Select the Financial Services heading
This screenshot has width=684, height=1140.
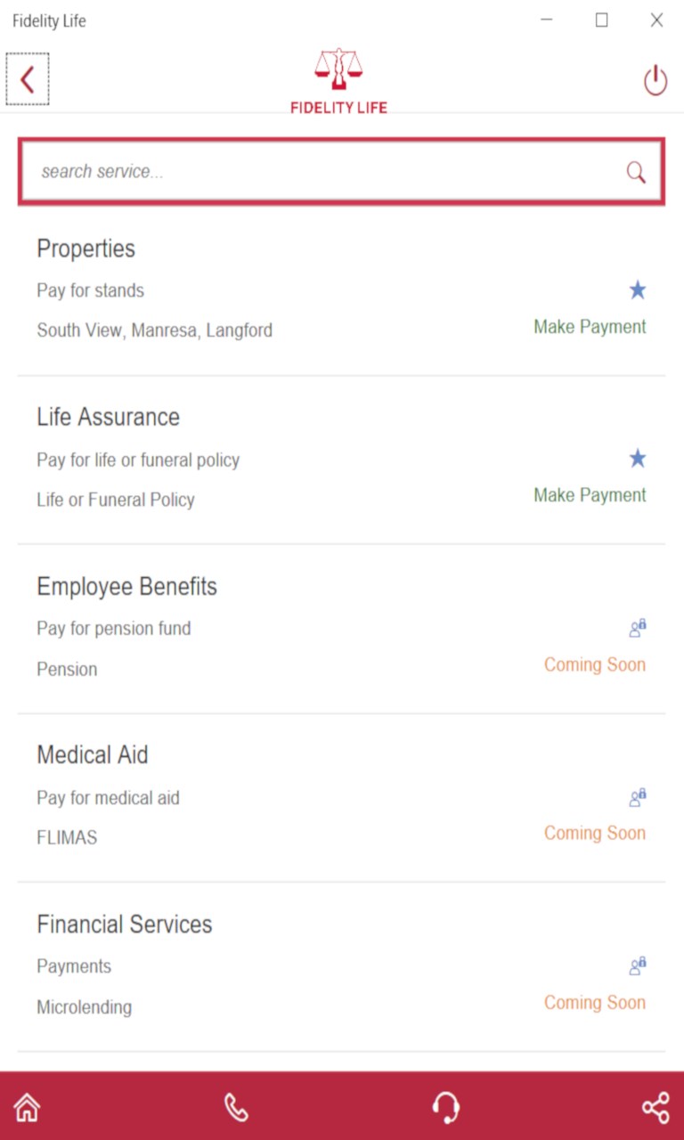click(x=125, y=924)
